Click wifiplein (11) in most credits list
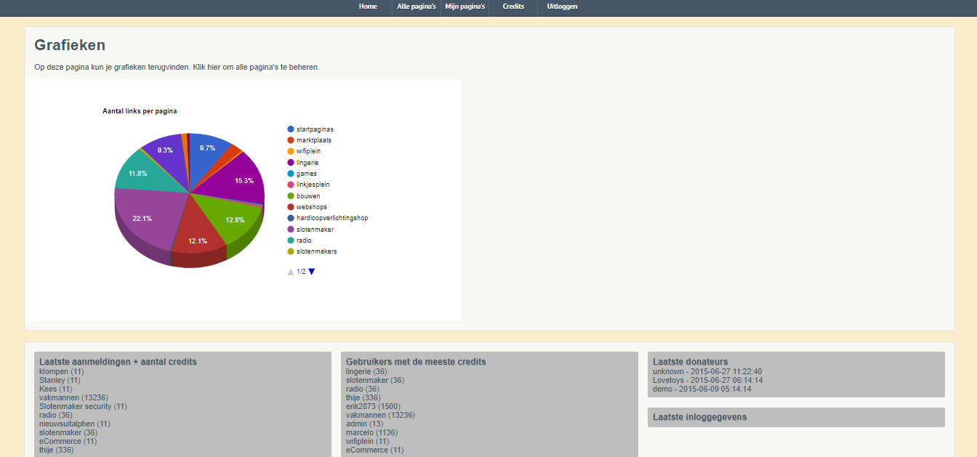This screenshot has width=977, height=457. tap(367, 441)
